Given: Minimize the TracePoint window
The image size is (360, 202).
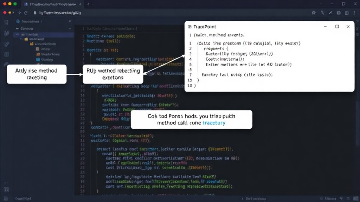Looking at the screenshot, I should [325, 27].
